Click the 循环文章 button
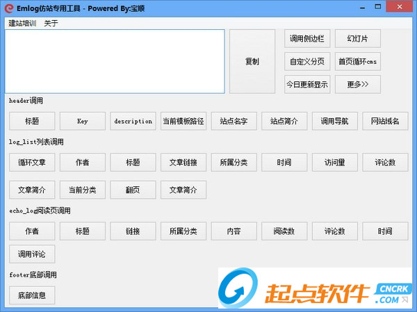 click(x=32, y=162)
